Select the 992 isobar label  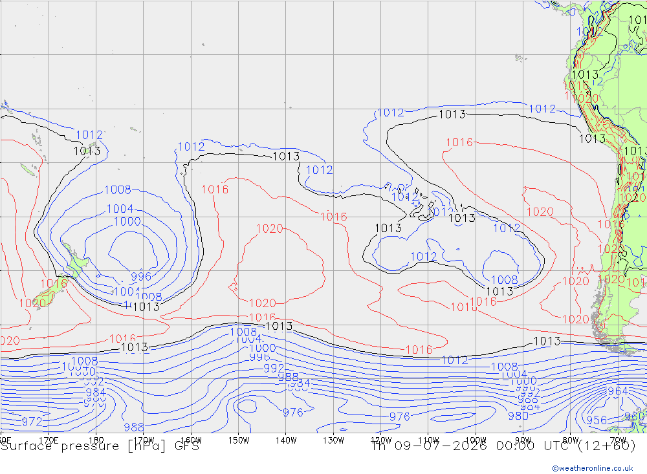pyautogui.click(x=274, y=367)
